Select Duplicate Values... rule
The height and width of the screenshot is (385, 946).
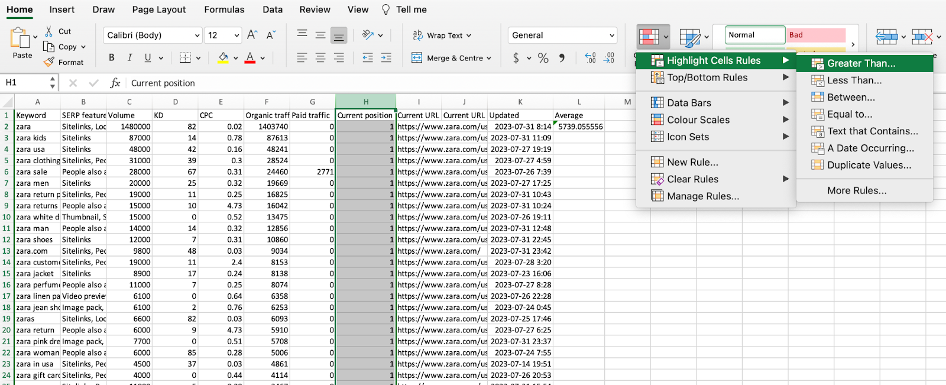point(865,165)
